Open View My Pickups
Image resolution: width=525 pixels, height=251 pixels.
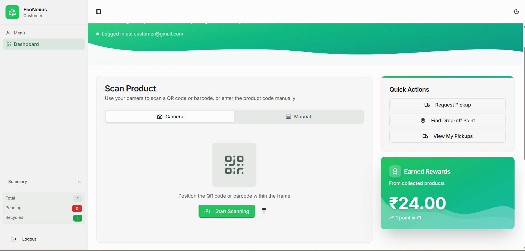447,136
